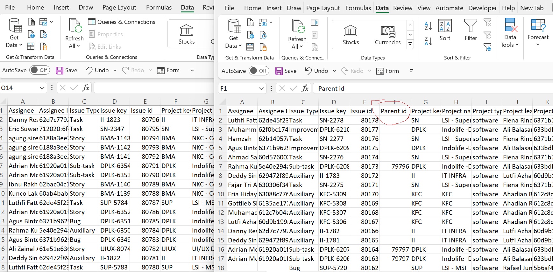Open Name Box dropdown in right window
Viewport: 553px width, 272px height.
[261, 88]
